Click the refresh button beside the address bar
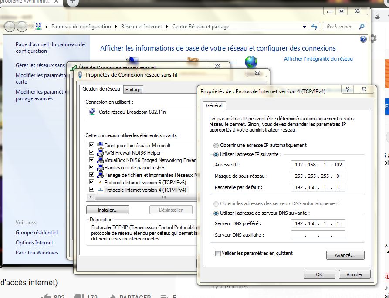This screenshot has height=298, width=389. coord(315,27)
